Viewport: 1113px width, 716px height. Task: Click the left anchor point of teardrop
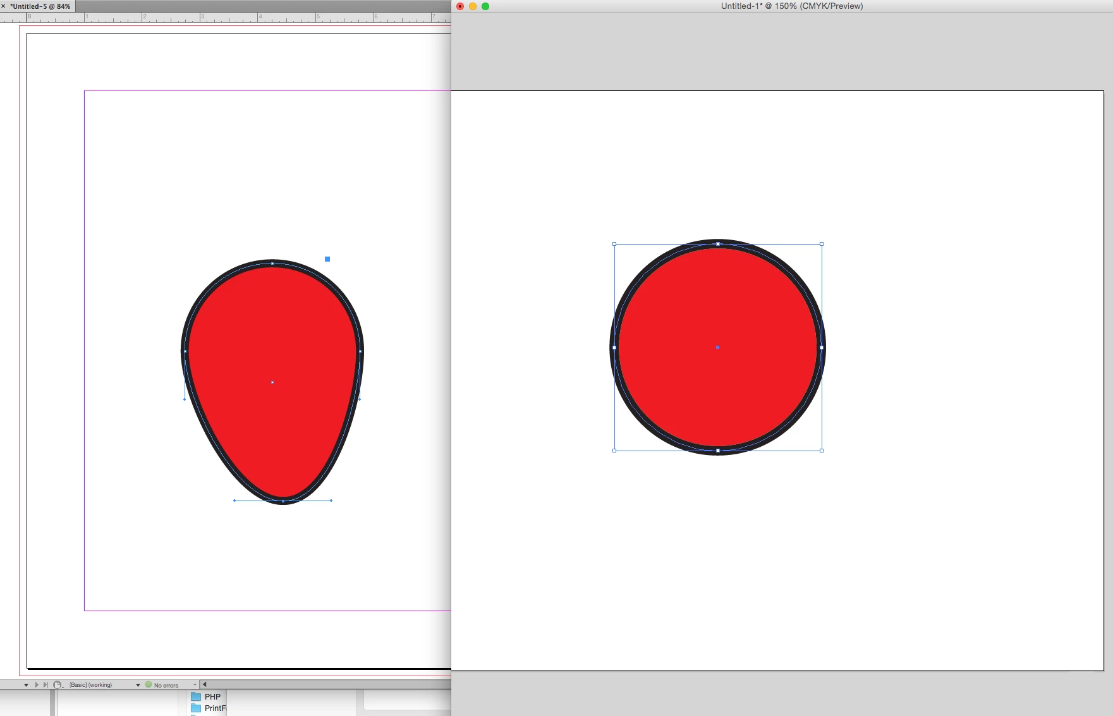point(185,351)
